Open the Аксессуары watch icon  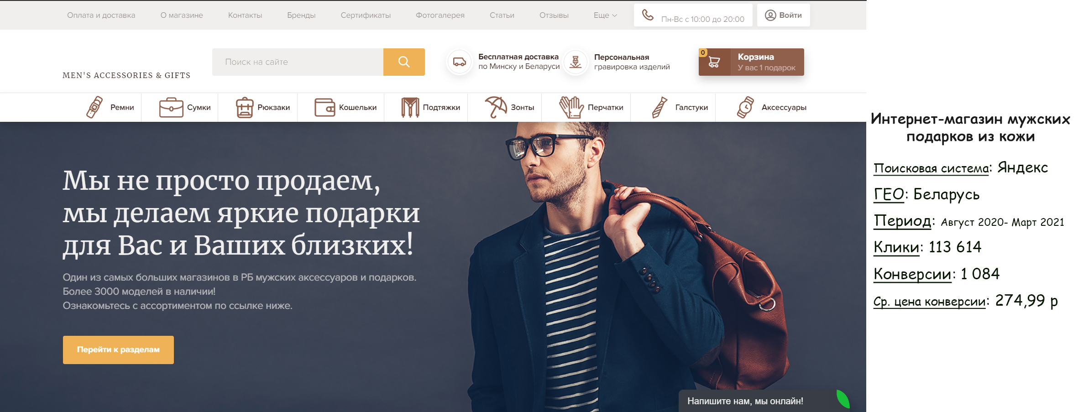tap(745, 107)
